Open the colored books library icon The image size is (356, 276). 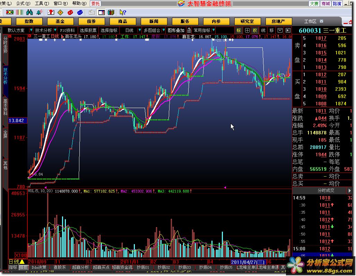(111, 12)
